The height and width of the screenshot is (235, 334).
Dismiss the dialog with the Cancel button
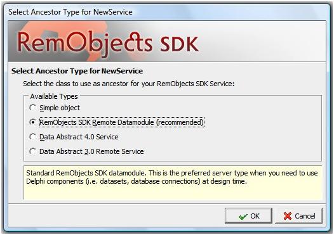(299, 216)
